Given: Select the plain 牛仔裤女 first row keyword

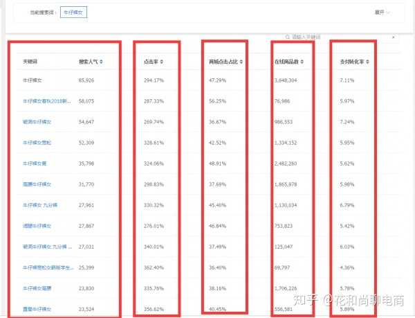Looking at the screenshot, I should click(32, 80).
